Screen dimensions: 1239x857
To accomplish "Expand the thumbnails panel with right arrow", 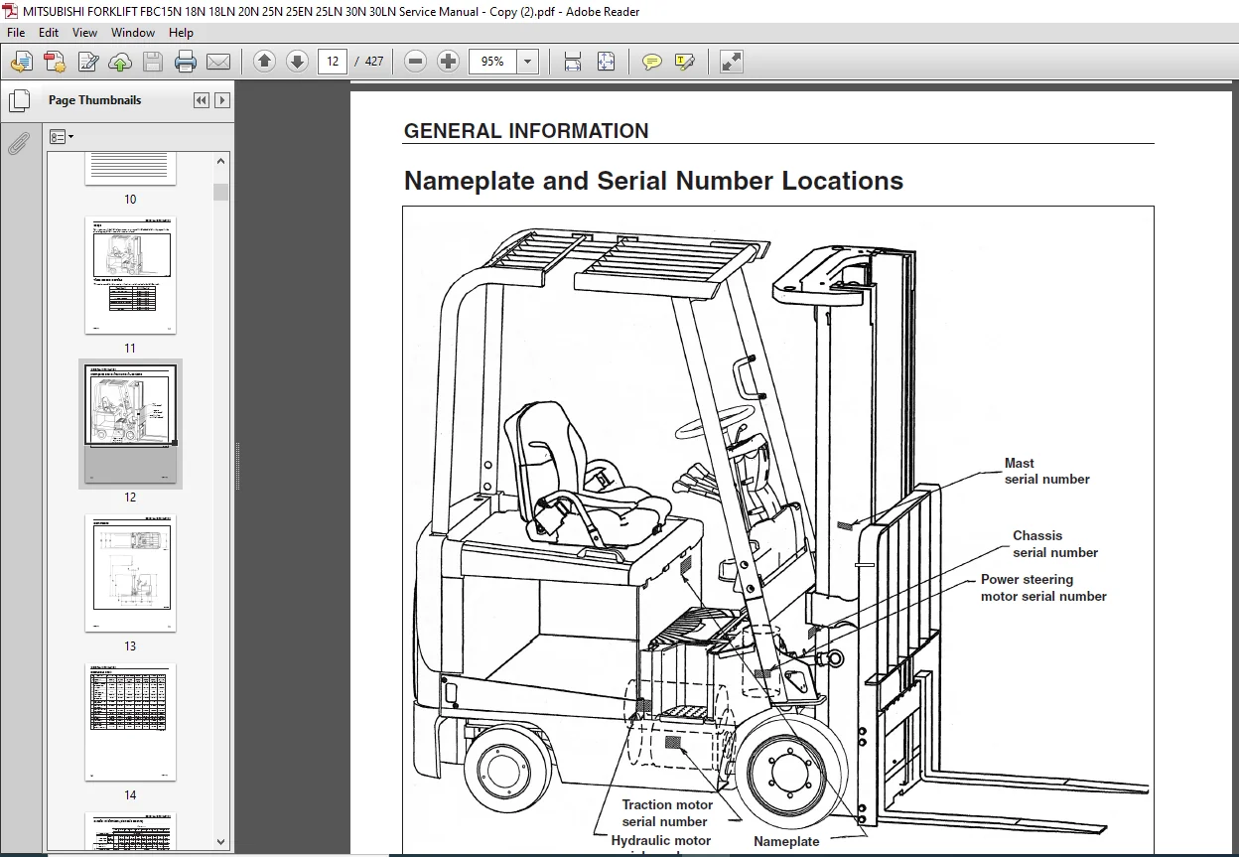I will click(x=222, y=100).
